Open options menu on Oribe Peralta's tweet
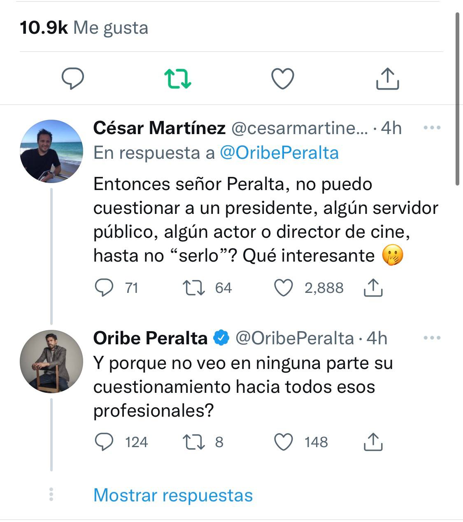Screen dimensions: 463x522 [x=432, y=338]
